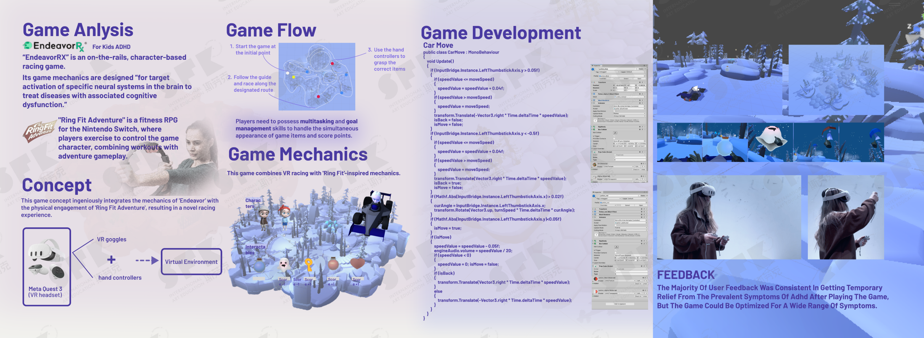Click Score field in potion_blue Prop Code
The image size is (924, 338).
click(x=630, y=157)
